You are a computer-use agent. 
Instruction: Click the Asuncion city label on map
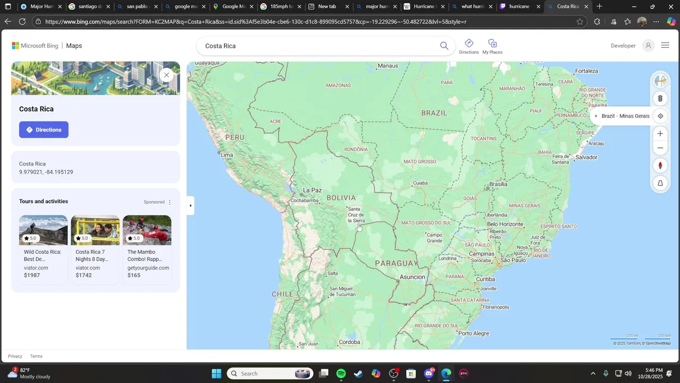click(413, 277)
